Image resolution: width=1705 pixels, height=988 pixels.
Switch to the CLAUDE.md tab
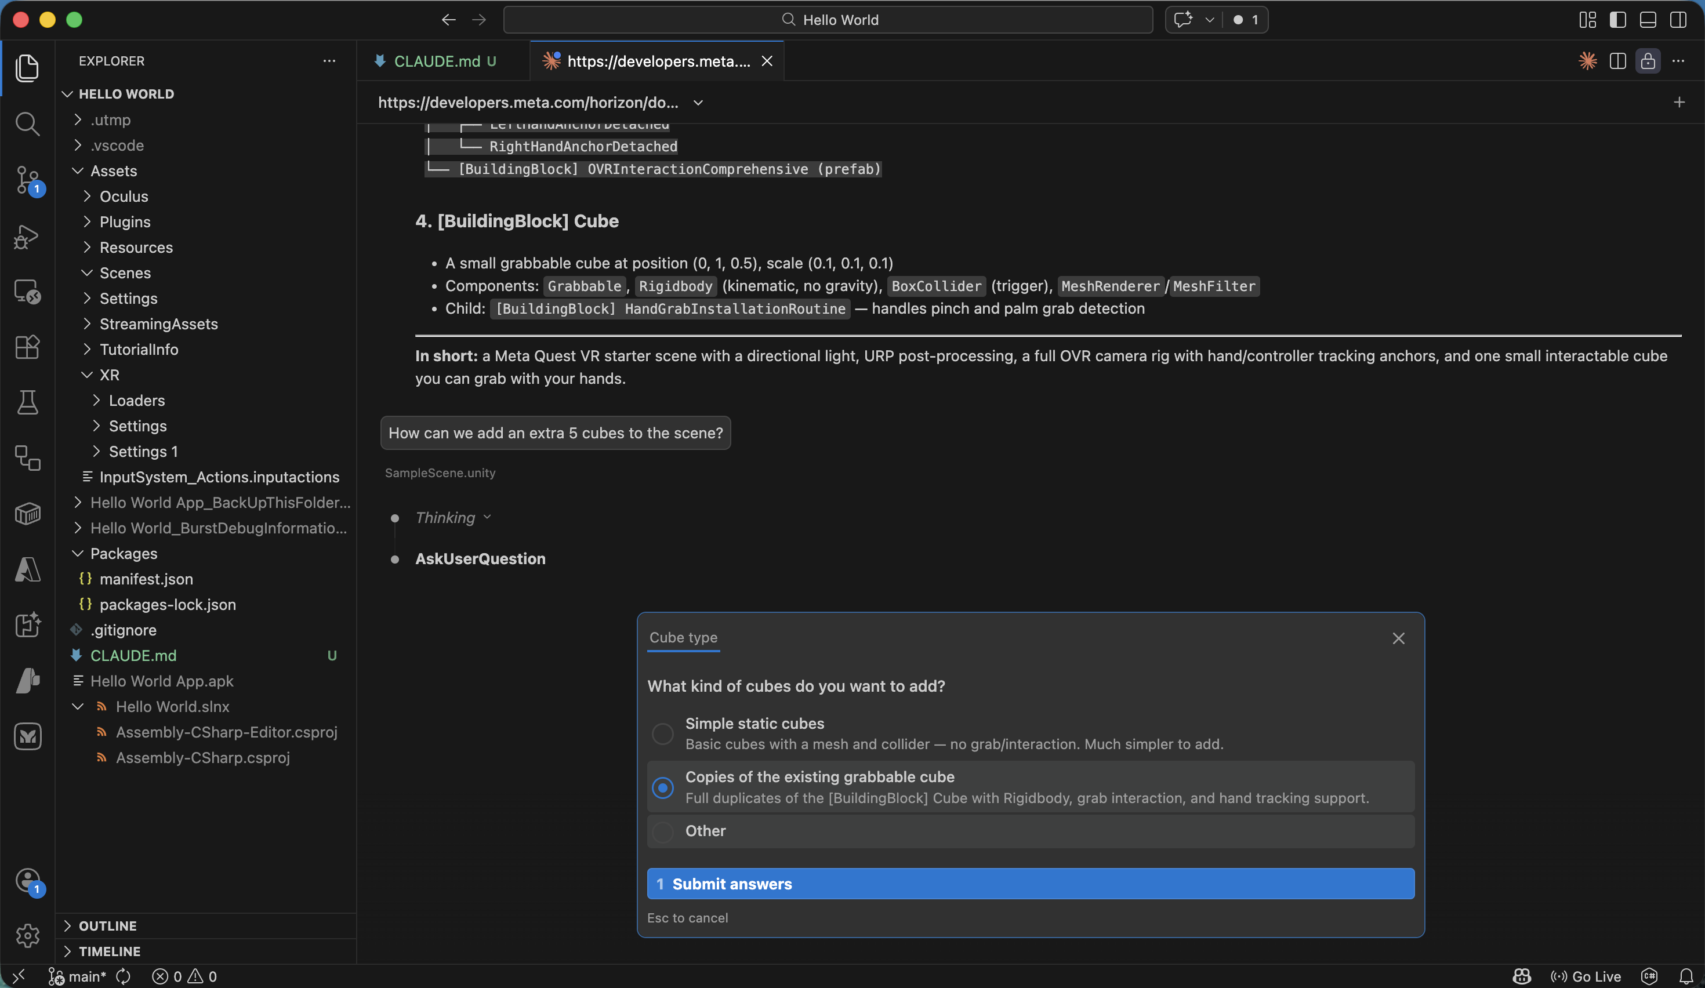pyautogui.click(x=437, y=61)
